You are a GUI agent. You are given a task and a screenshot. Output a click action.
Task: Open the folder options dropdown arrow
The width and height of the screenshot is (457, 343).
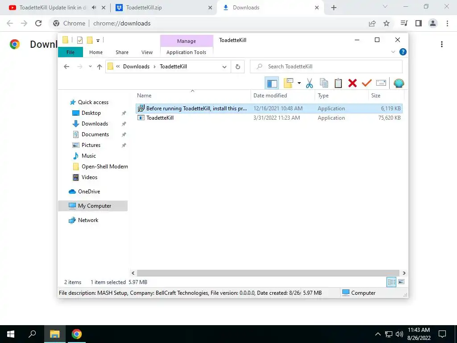coord(299,84)
